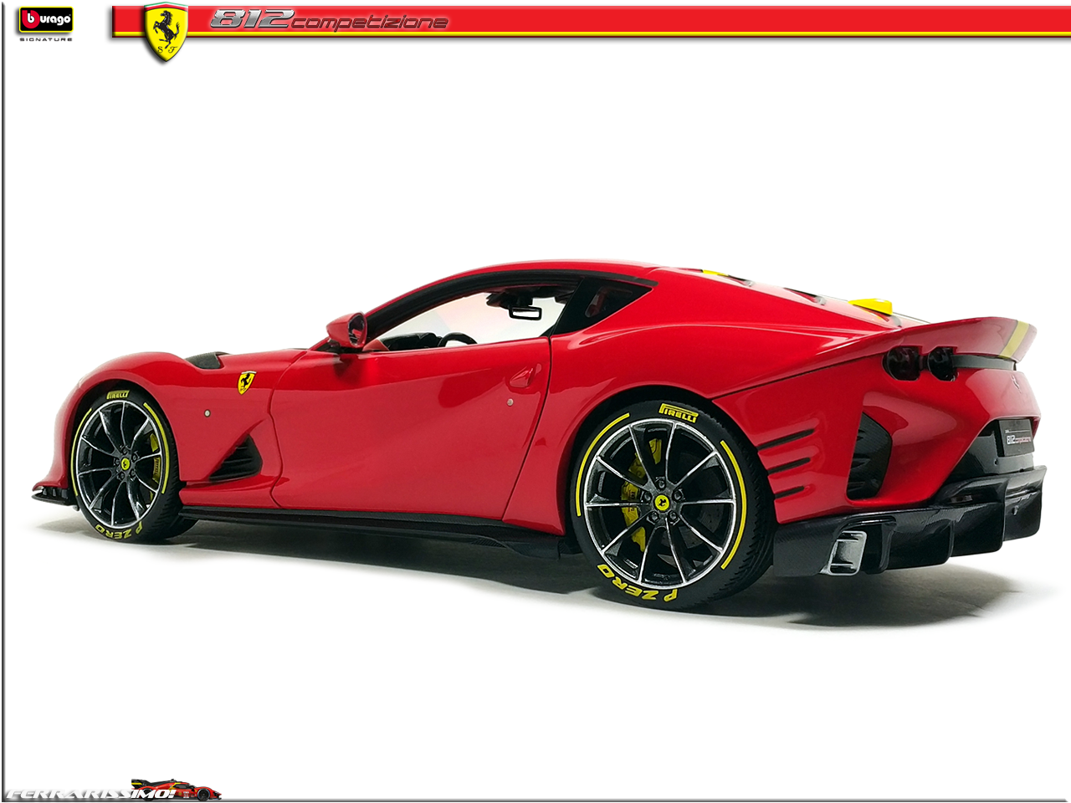The width and height of the screenshot is (1071, 803).
Task: Click the Ferrari shield badge on front fender
Action: pyautogui.click(x=246, y=382)
